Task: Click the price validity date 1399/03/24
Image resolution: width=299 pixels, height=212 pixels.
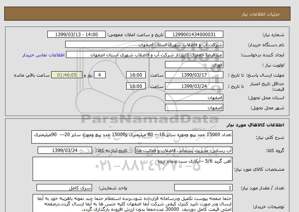Action: tap(194, 86)
